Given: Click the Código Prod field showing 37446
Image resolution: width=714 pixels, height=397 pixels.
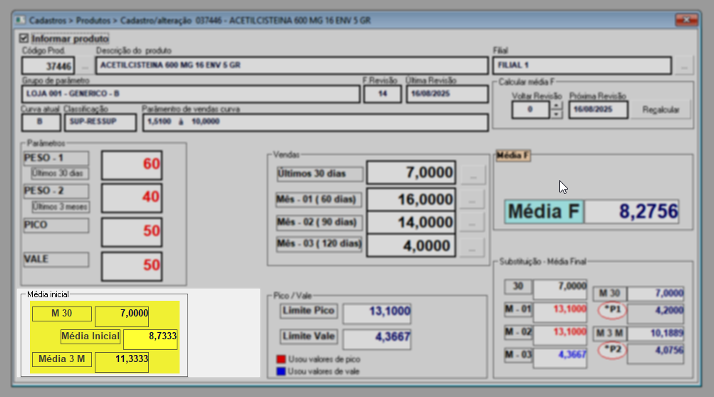Looking at the screenshot, I should pyautogui.click(x=48, y=66).
